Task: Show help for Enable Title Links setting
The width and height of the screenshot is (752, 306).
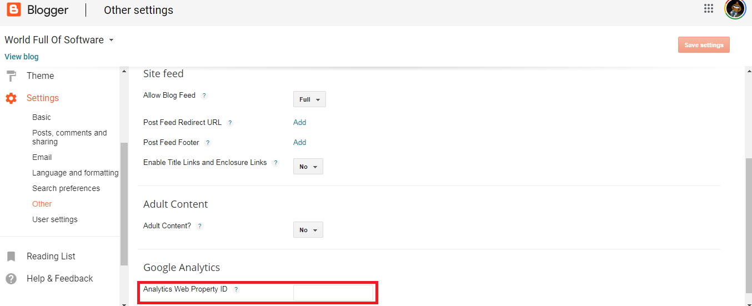Action: pyautogui.click(x=275, y=163)
